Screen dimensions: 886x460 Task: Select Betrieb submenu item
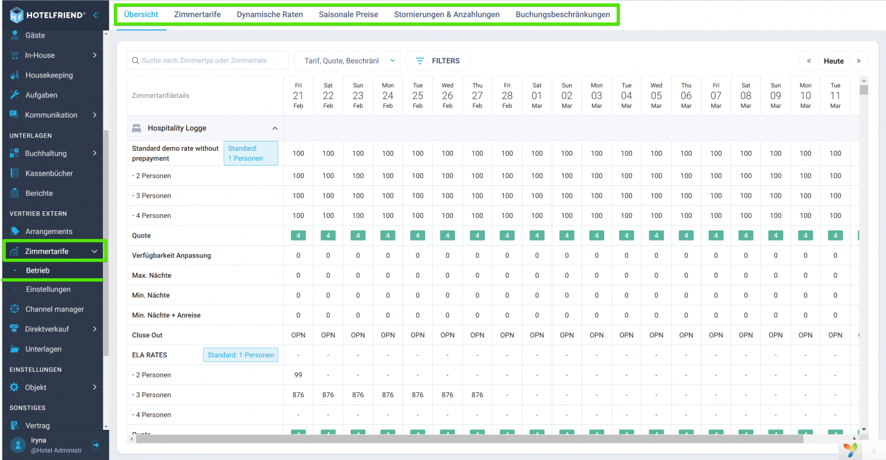pyautogui.click(x=38, y=270)
